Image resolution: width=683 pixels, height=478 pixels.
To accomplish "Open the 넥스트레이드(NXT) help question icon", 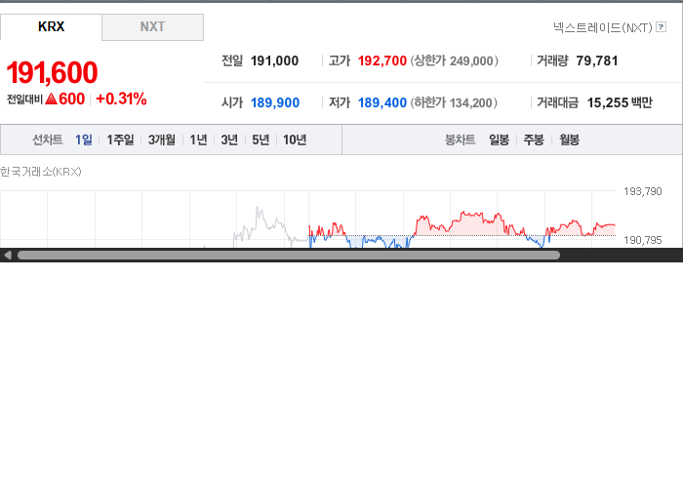I will [x=661, y=27].
